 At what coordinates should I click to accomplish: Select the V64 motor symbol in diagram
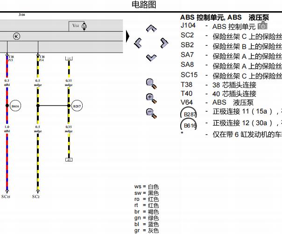click(84, 26)
